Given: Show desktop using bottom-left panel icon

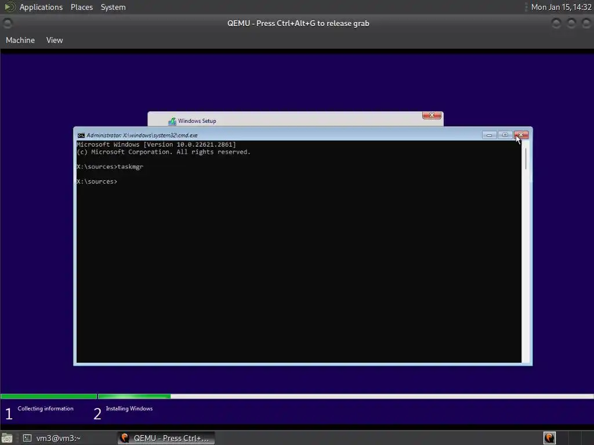Looking at the screenshot, I should pyautogui.click(x=7, y=438).
